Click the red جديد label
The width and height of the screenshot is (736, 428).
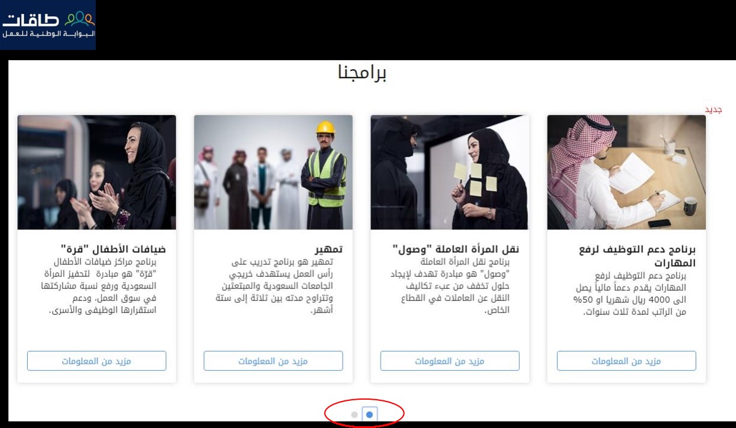pyautogui.click(x=713, y=110)
